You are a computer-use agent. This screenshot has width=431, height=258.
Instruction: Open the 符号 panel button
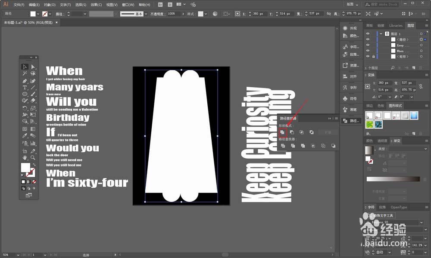(350, 98)
